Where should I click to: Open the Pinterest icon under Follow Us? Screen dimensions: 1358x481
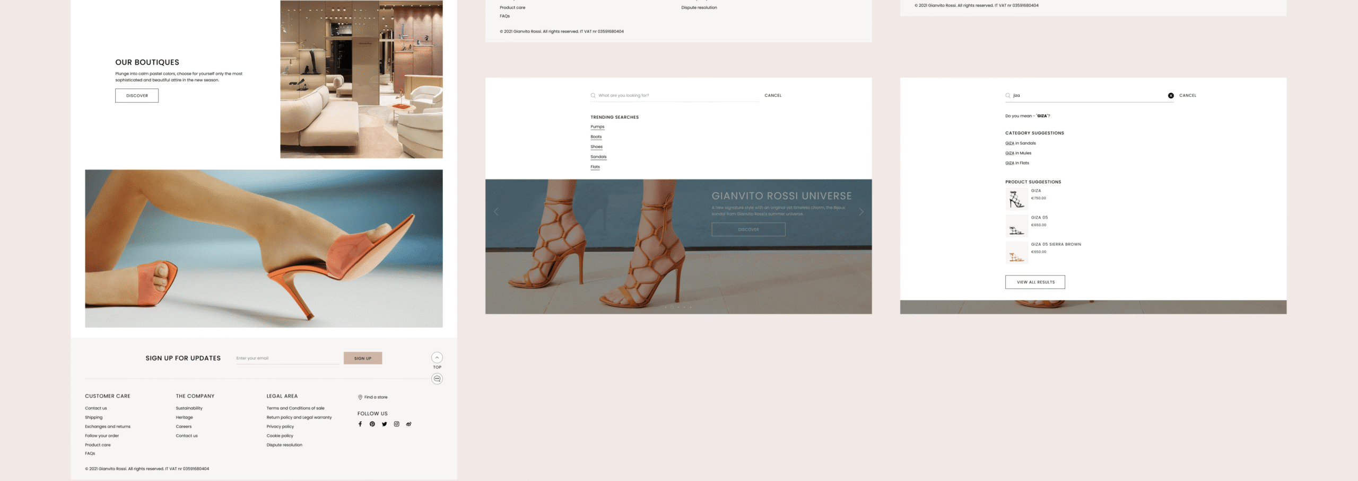pyautogui.click(x=372, y=424)
